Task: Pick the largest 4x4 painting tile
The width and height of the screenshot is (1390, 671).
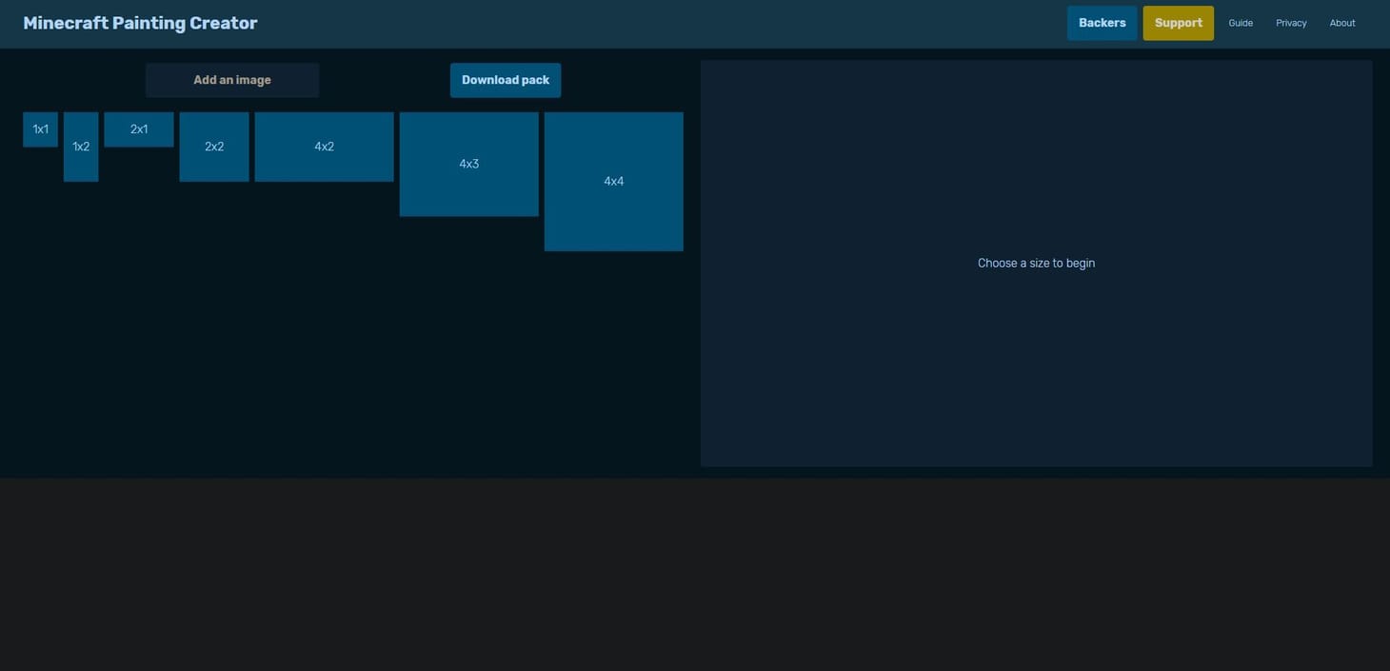Action: (x=613, y=181)
